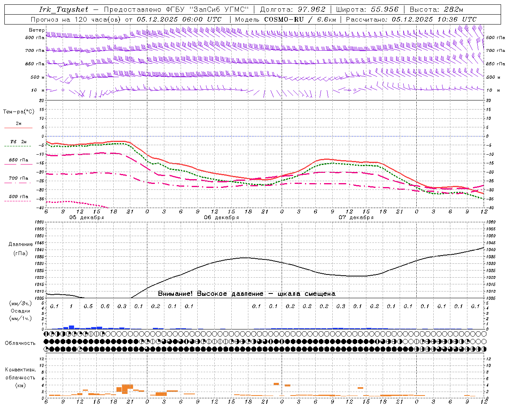Screen dimensions: 507x405
Task: Click the Рассчитано: 05.12.2025 10:36 UTC timestamp
Action: pyautogui.click(x=411, y=19)
